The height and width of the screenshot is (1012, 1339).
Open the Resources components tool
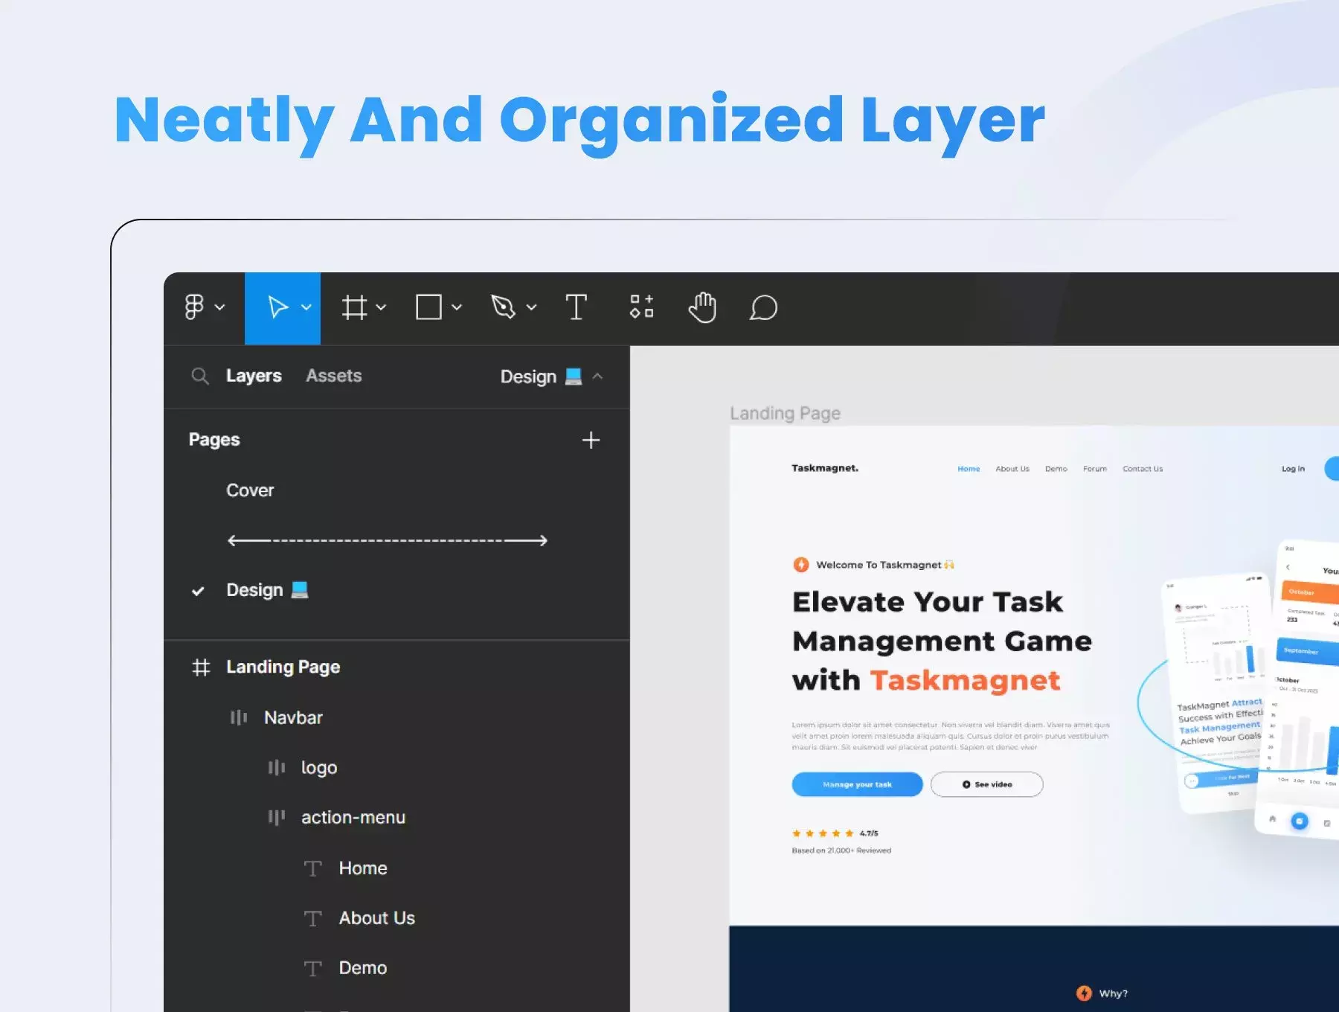click(x=641, y=307)
